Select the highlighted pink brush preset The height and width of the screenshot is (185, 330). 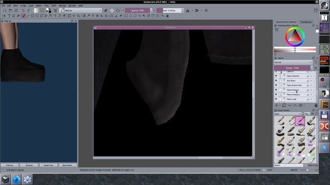[x=300, y=121]
